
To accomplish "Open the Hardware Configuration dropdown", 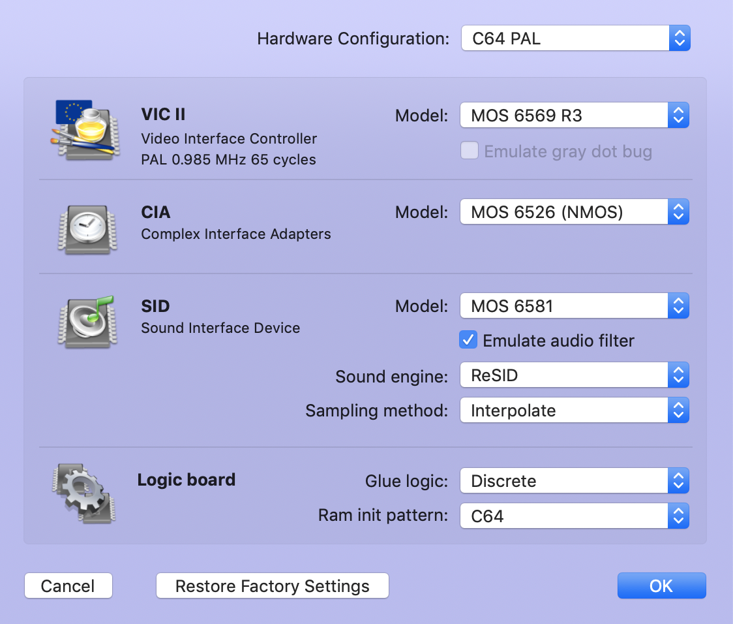I will coord(575,38).
